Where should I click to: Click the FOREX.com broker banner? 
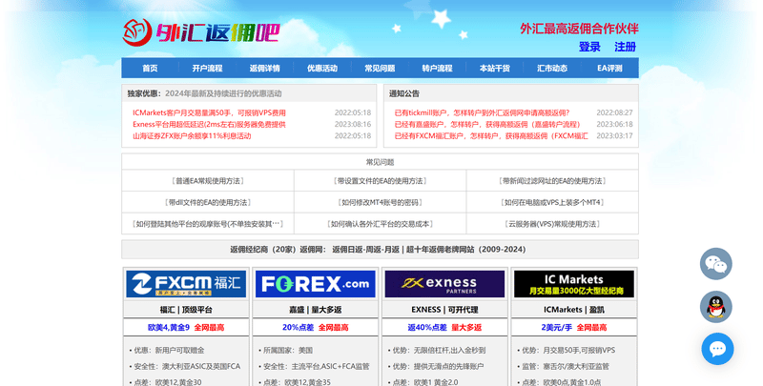316,284
